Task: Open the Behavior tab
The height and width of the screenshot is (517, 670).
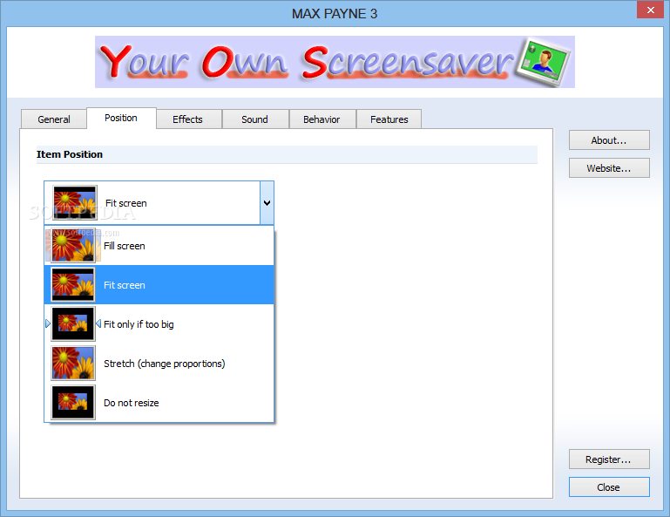Action: pos(322,119)
